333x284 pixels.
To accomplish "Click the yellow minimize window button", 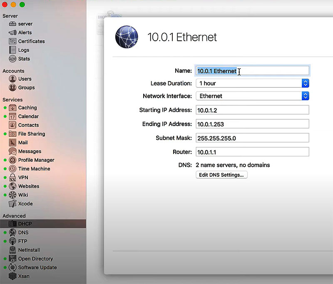I will click(13, 5).
